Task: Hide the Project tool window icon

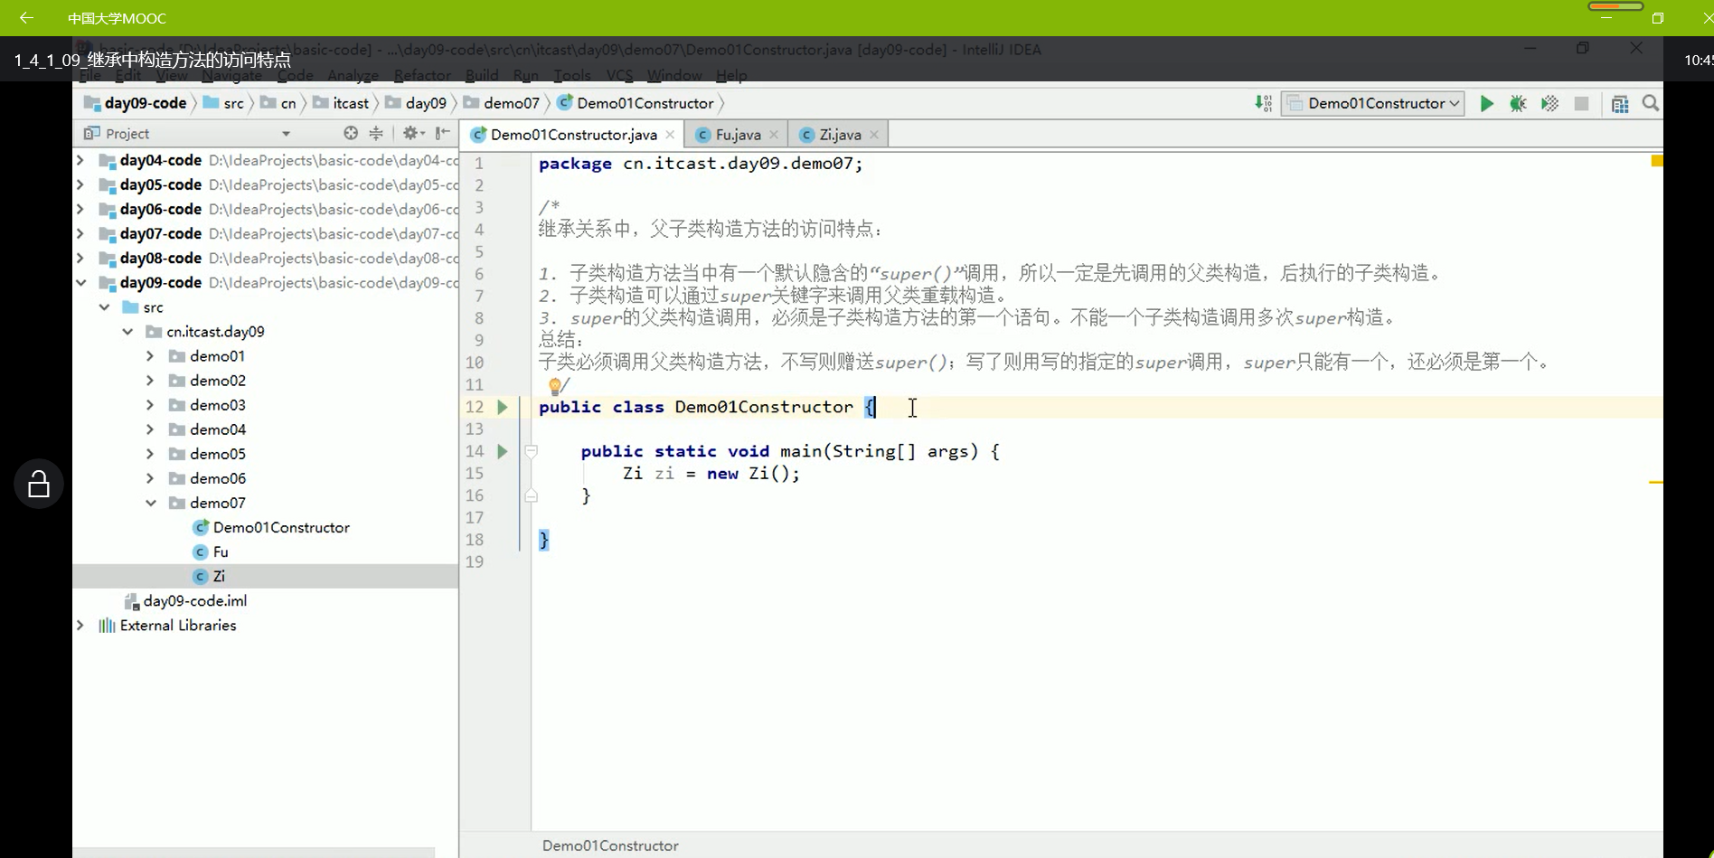Action: click(x=442, y=133)
